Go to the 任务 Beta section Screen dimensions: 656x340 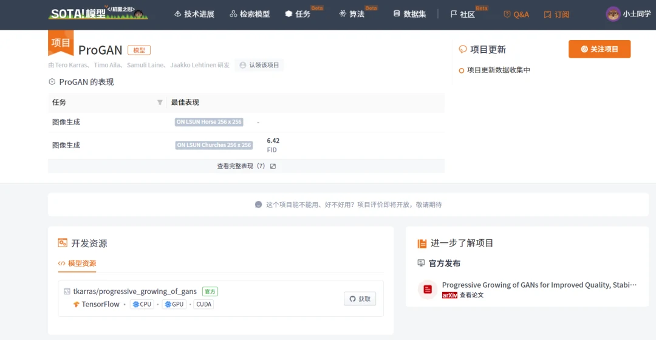(x=298, y=14)
